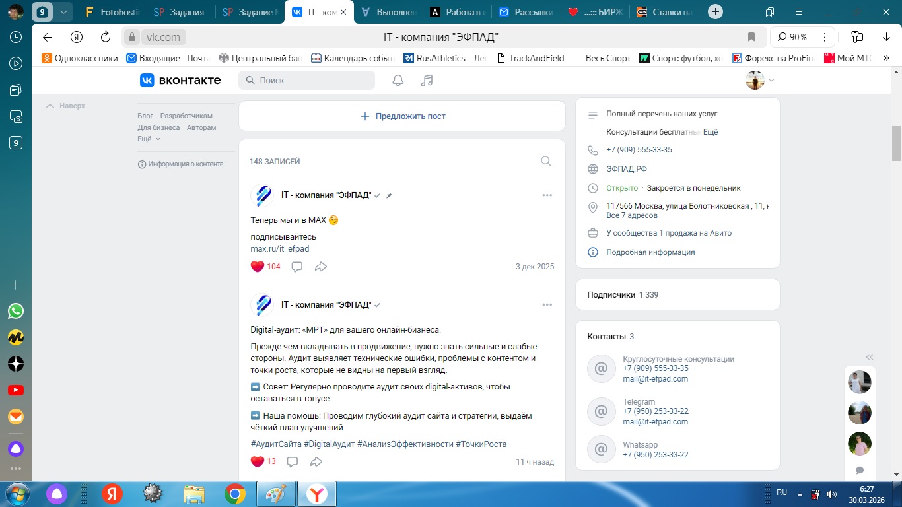Open 'Подробная информация' link
This screenshot has height=507, width=902.
click(x=650, y=252)
